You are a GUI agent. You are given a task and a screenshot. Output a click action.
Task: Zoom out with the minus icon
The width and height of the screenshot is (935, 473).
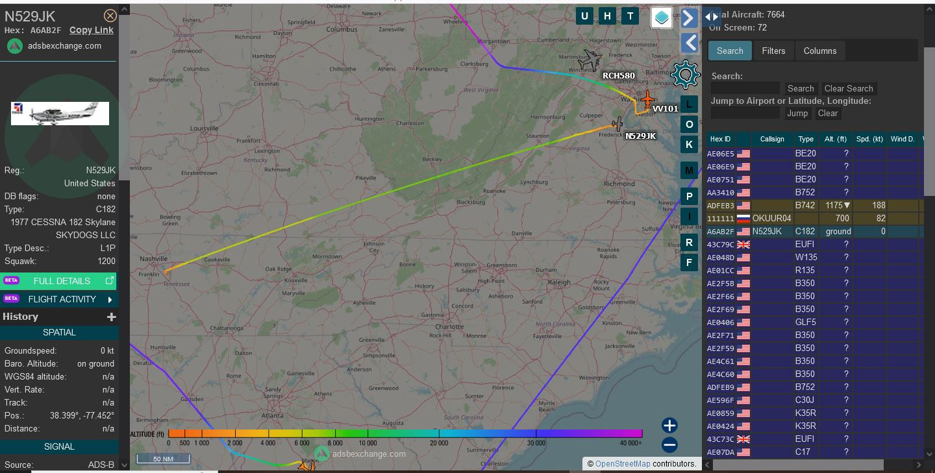(x=669, y=445)
